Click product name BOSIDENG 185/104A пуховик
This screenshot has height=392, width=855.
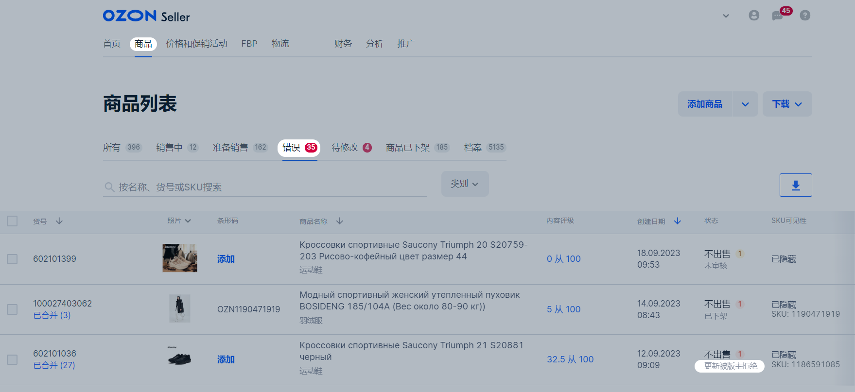coord(410,301)
